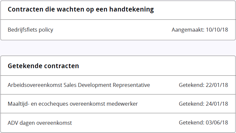
Task: Open the ADV dagen overeenkomst contract
Action: point(40,123)
